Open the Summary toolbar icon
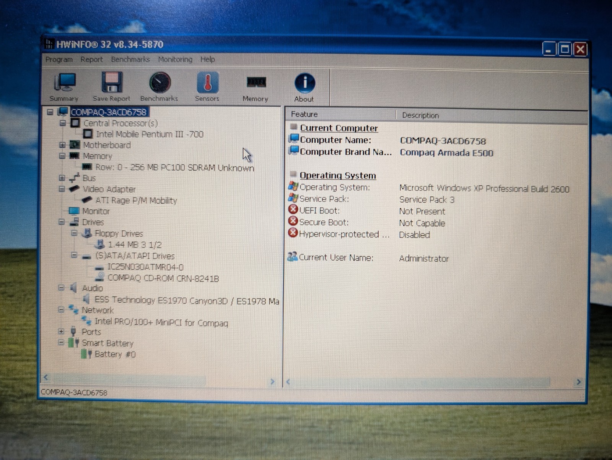Image resolution: width=612 pixels, height=460 pixels. pos(65,83)
